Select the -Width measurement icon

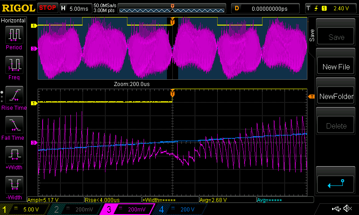coord(14,185)
